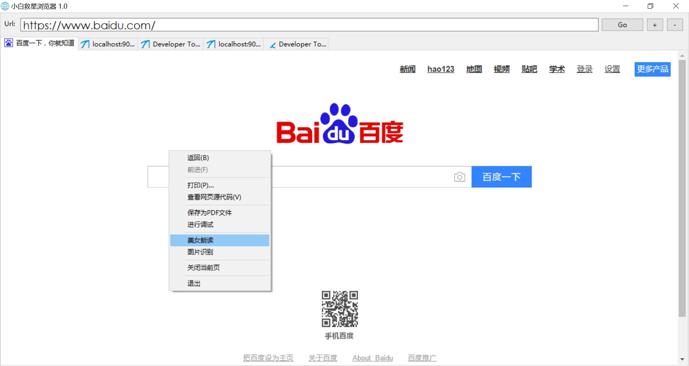Click the camera image-search icon

click(x=459, y=177)
